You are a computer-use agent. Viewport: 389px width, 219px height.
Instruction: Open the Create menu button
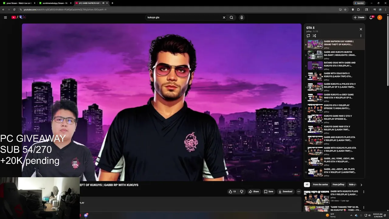[359, 17]
